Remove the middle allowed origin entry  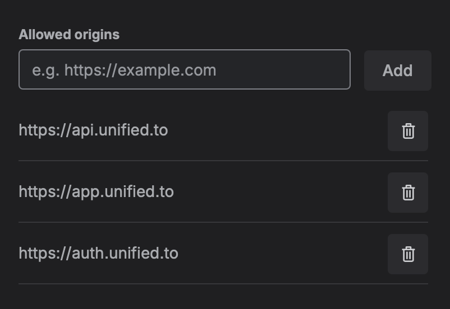click(x=408, y=193)
